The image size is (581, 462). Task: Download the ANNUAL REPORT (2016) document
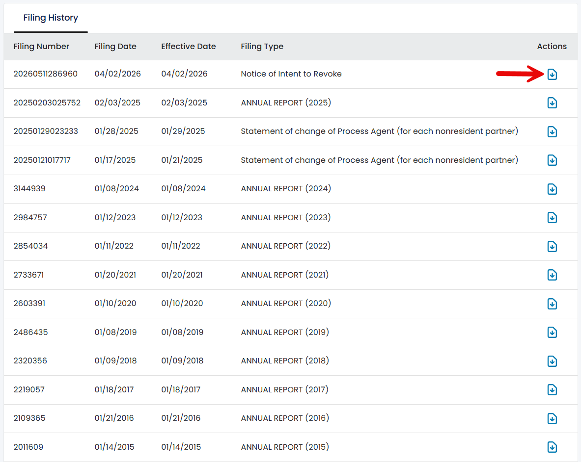552,418
